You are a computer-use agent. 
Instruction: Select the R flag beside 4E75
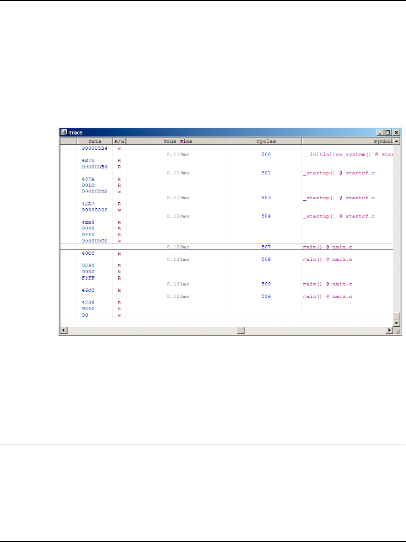pyautogui.click(x=119, y=161)
